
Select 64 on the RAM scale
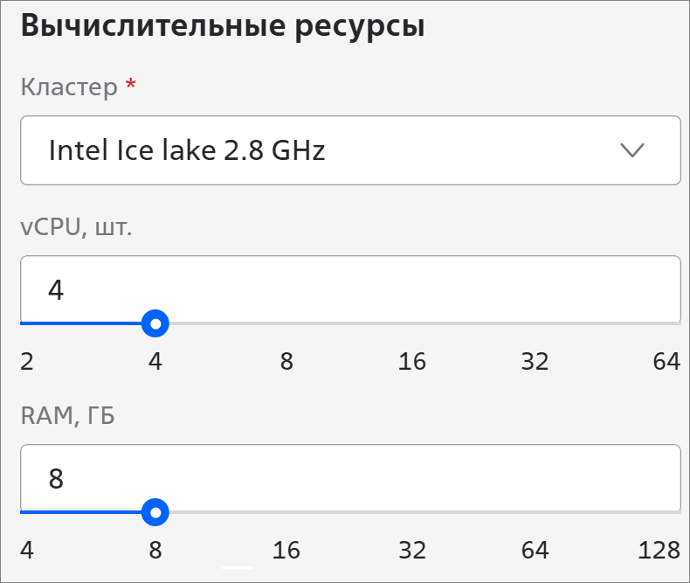pos(535,550)
